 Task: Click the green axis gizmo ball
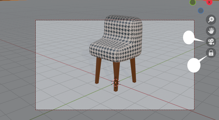(x=193, y=2)
